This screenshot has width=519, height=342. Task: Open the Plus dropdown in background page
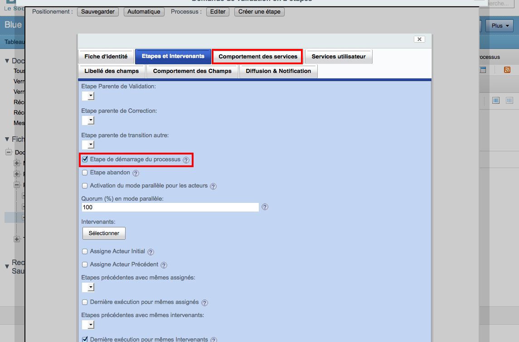point(500,26)
